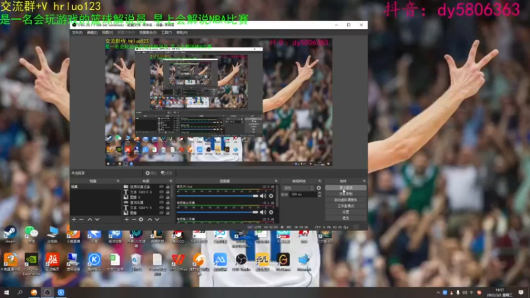The height and width of the screenshot is (298, 530).
Task: Toggle lock on 图像 2 source
Action: (168, 197)
